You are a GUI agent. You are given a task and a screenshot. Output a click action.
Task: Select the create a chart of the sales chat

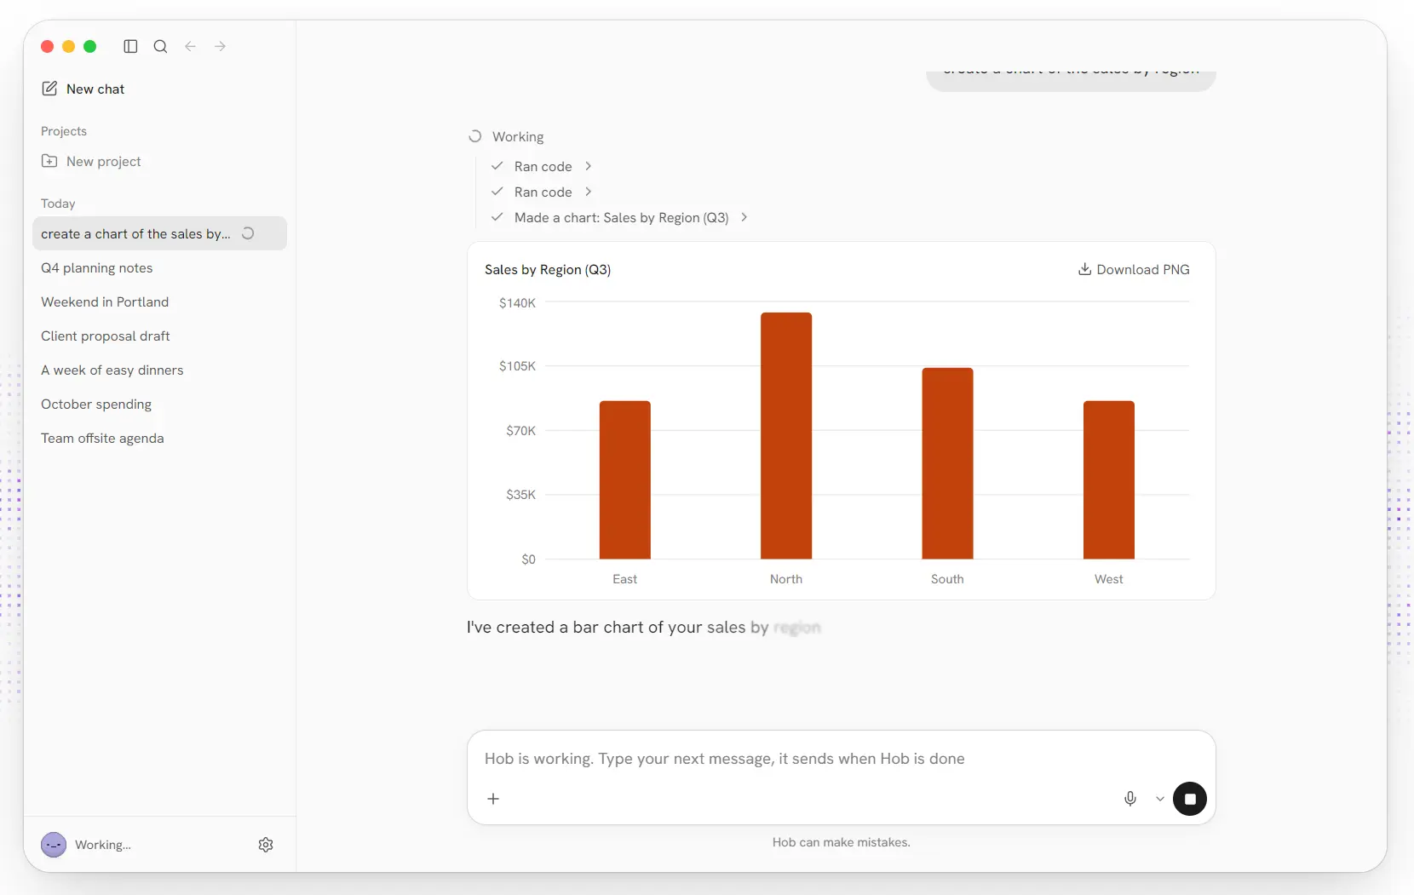[159, 233]
